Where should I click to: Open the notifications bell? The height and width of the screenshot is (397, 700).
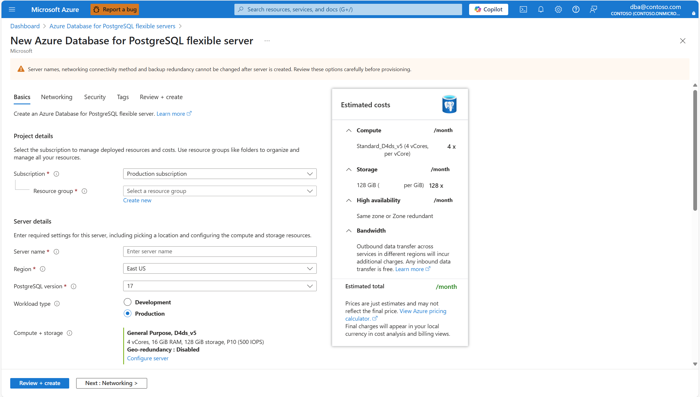coord(541,9)
